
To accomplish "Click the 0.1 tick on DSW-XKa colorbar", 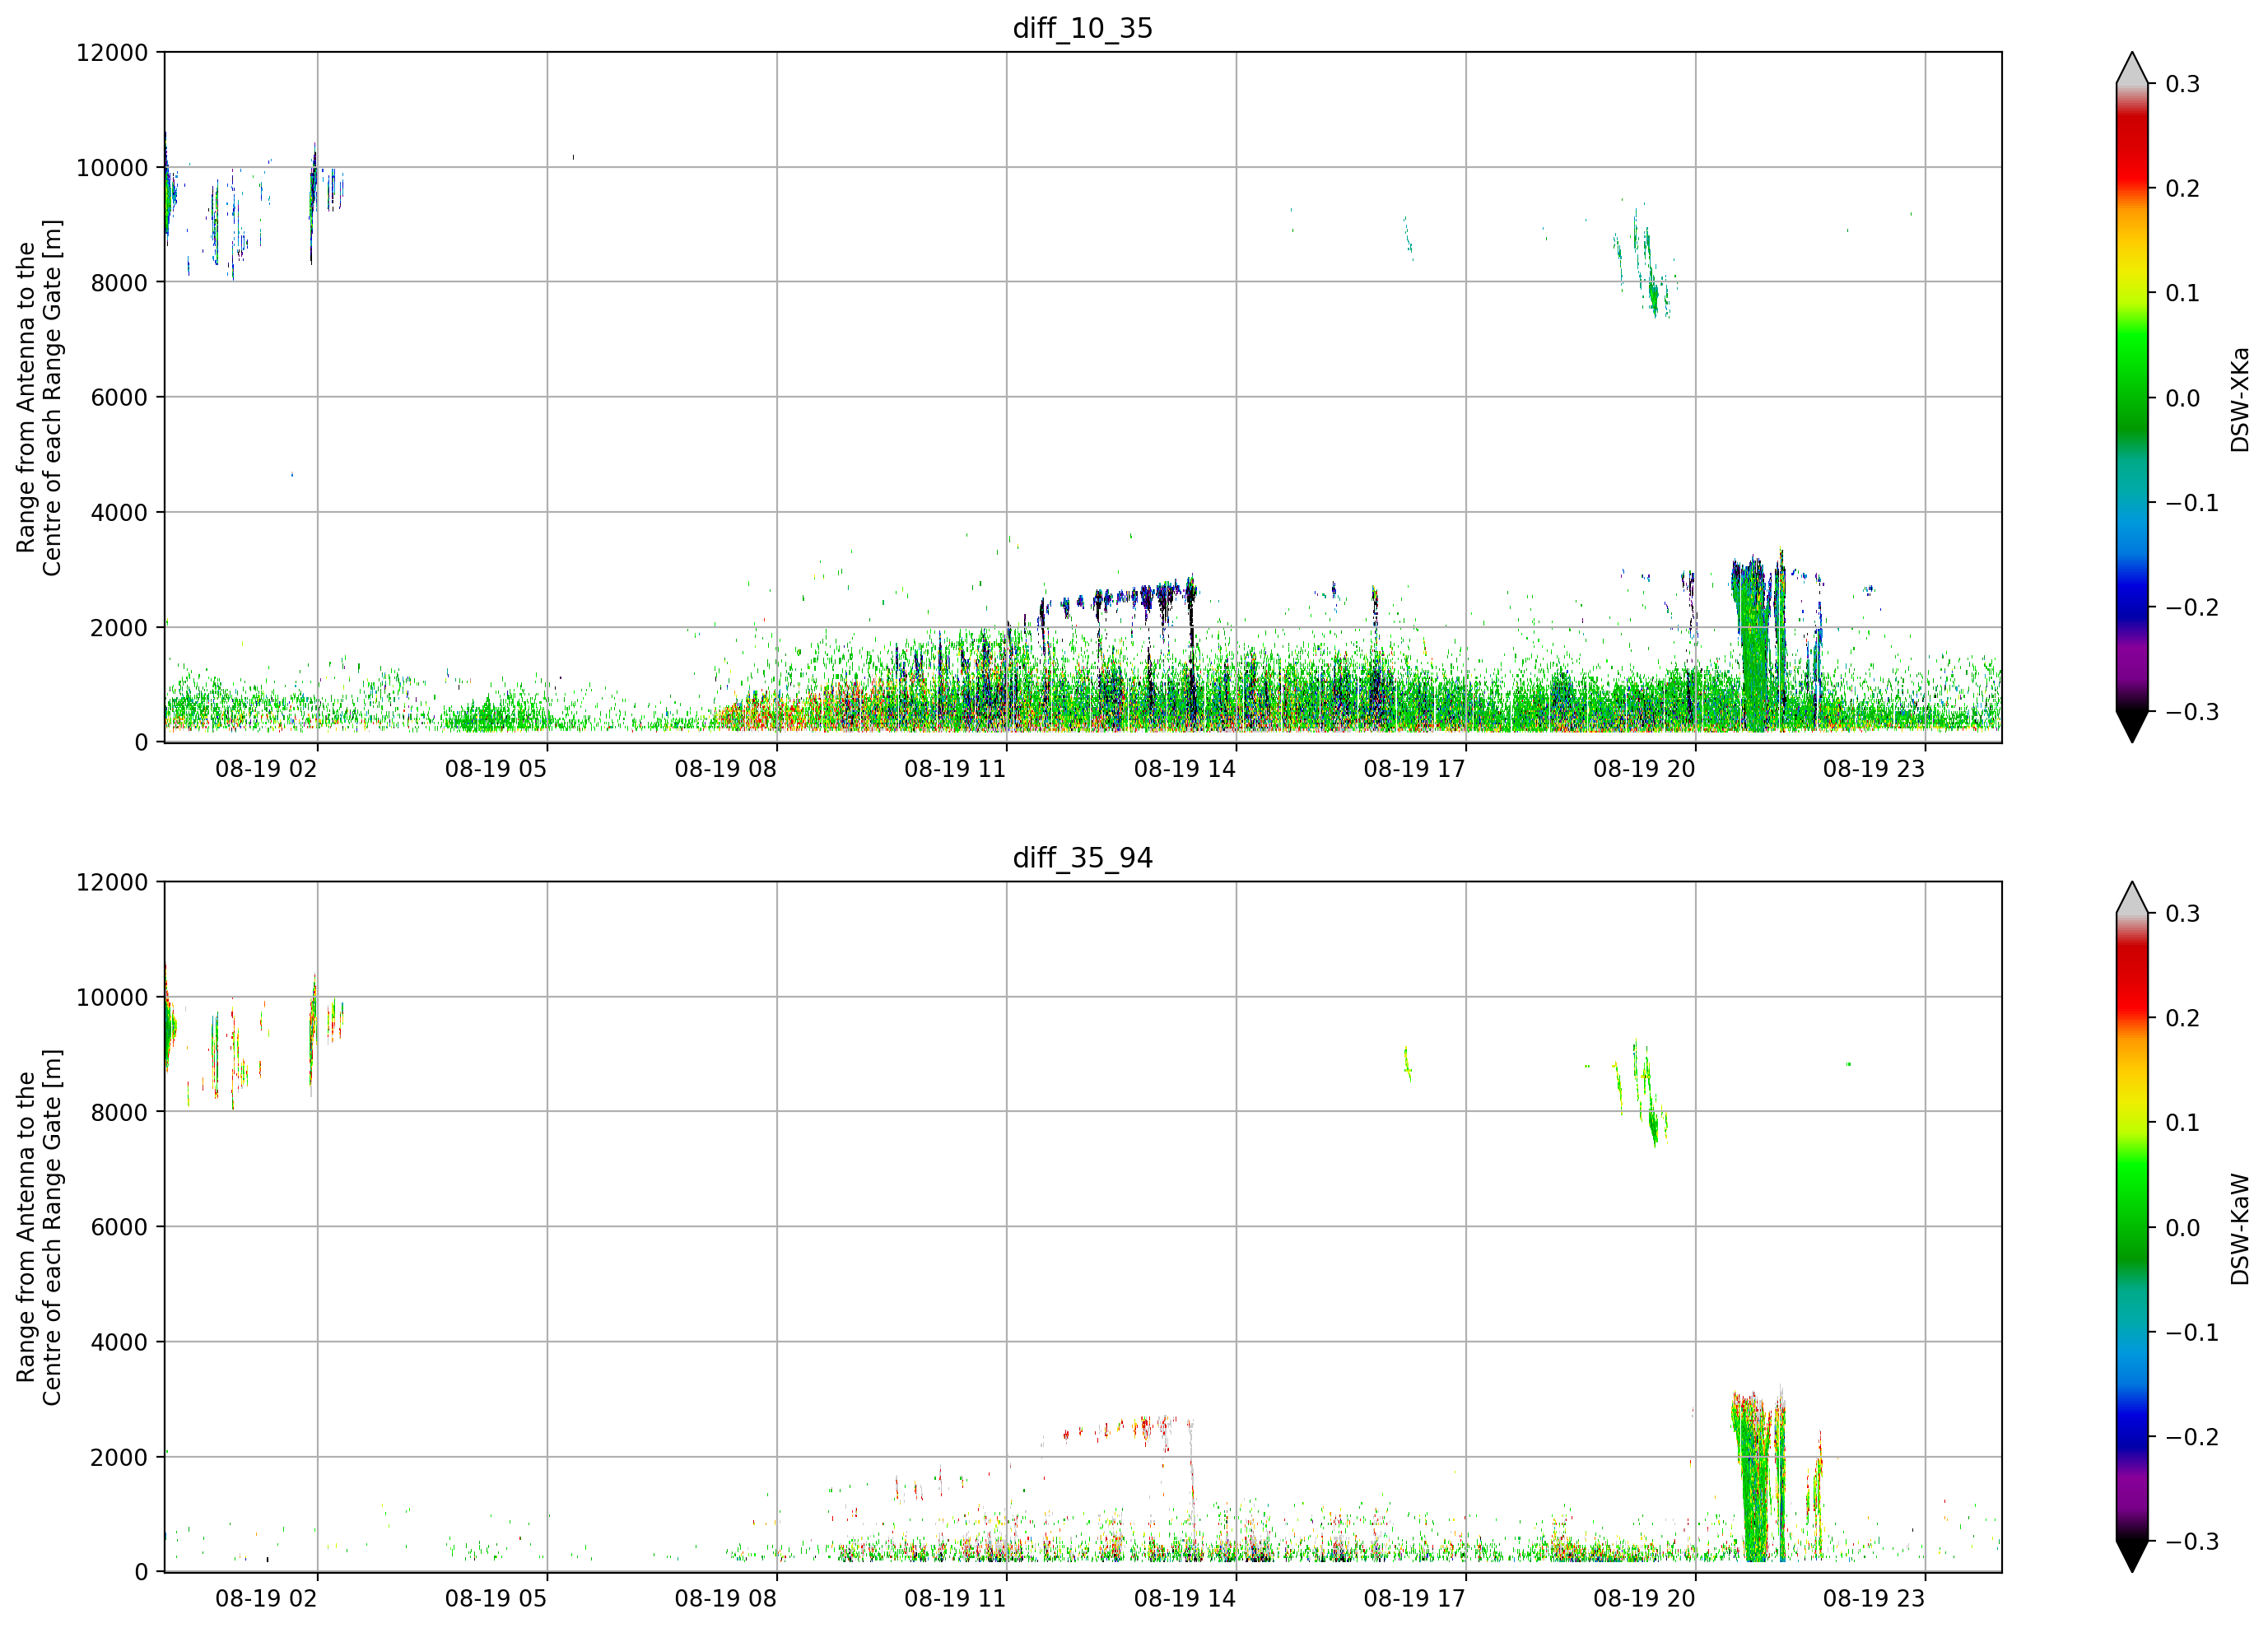I will [2182, 294].
